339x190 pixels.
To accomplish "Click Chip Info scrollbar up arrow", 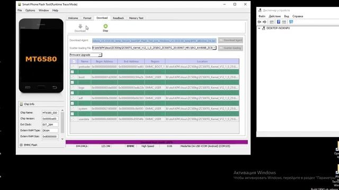I will (x=63, y=110).
